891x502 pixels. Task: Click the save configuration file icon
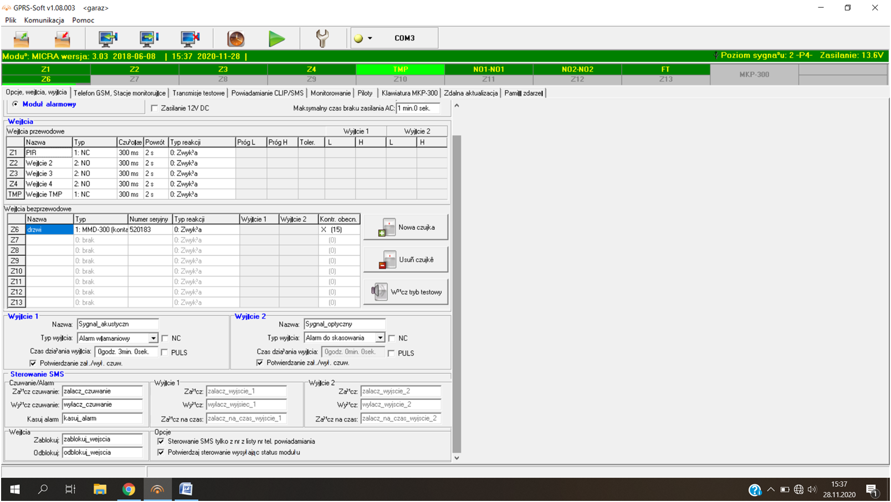click(63, 38)
